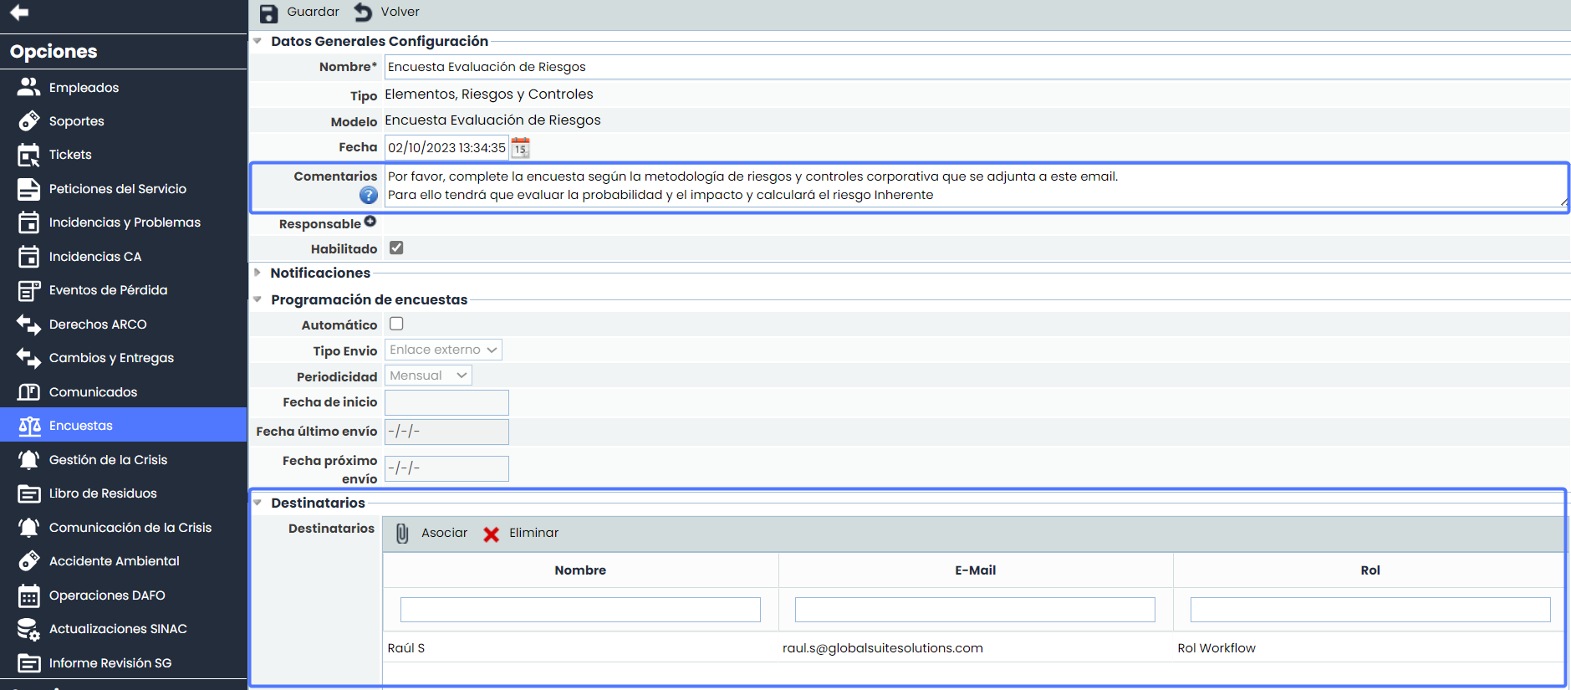Select the Raúl S recipient row
The height and width of the screenshot is (690, 1571).
point(406,648)
